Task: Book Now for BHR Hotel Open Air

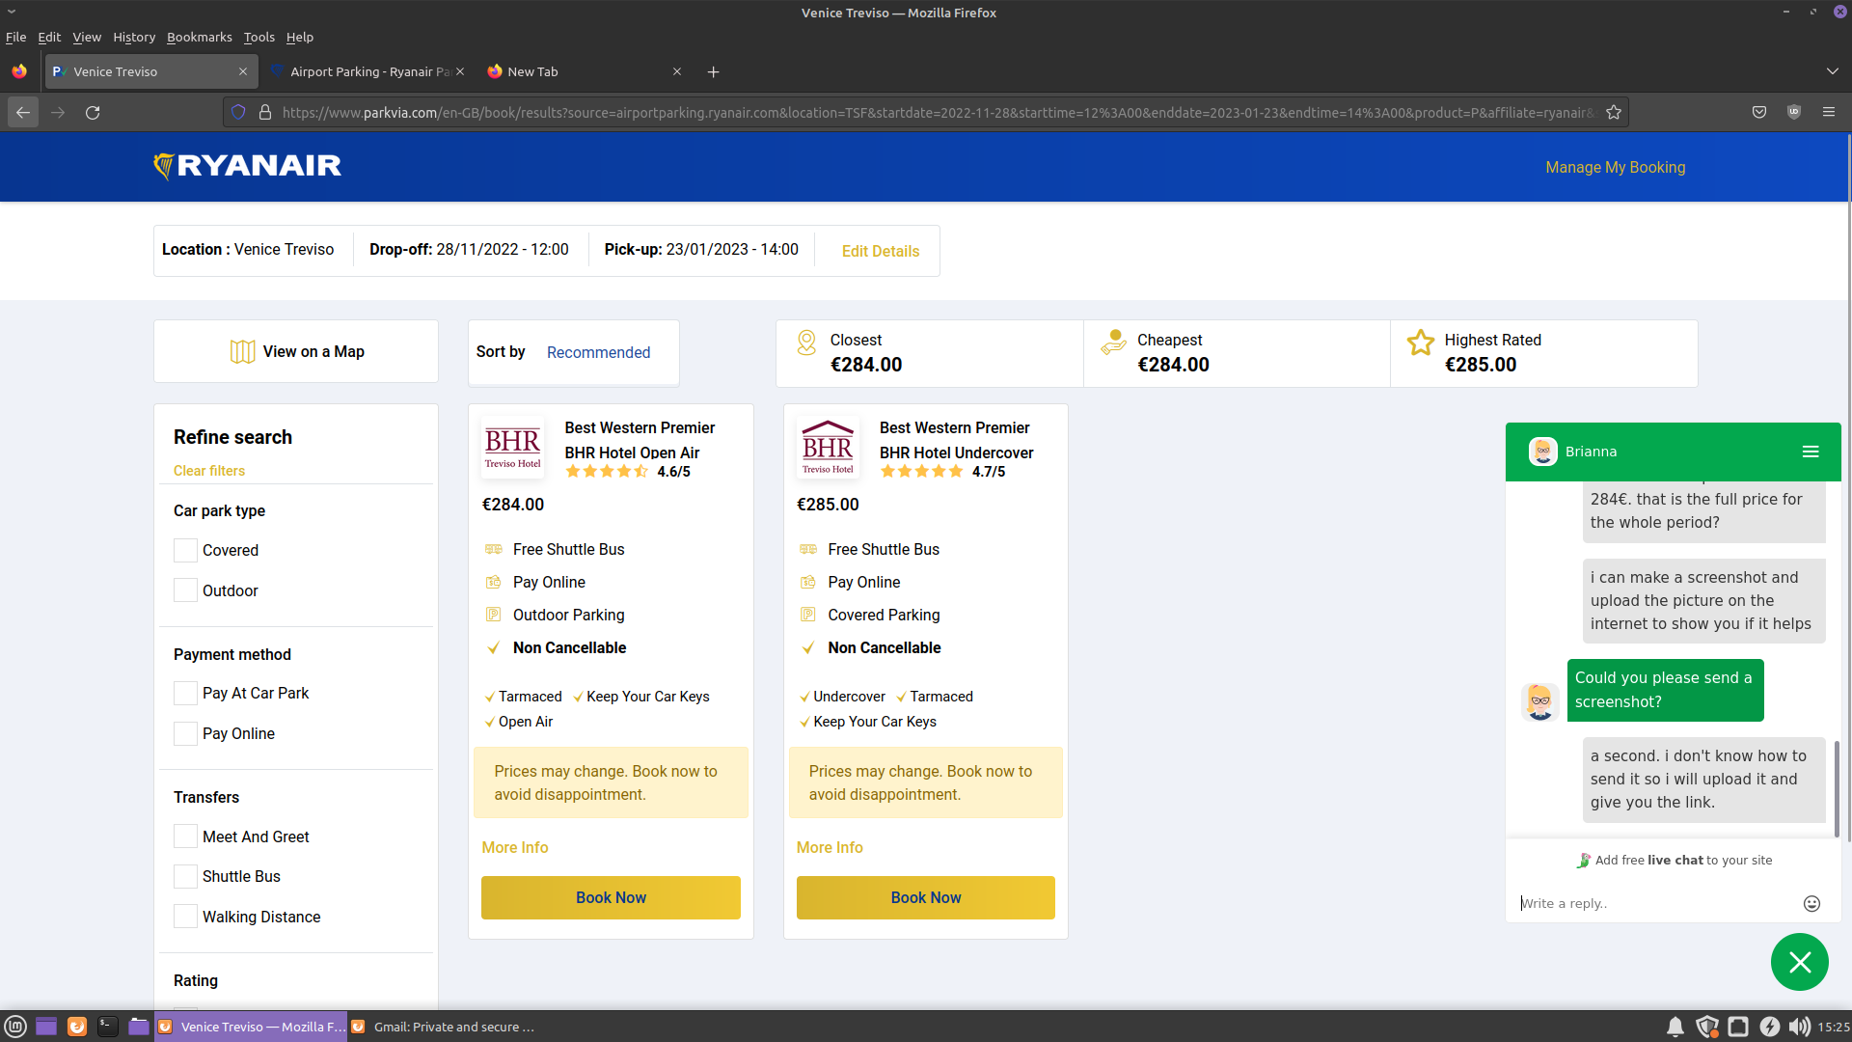Action: point(611,898)
